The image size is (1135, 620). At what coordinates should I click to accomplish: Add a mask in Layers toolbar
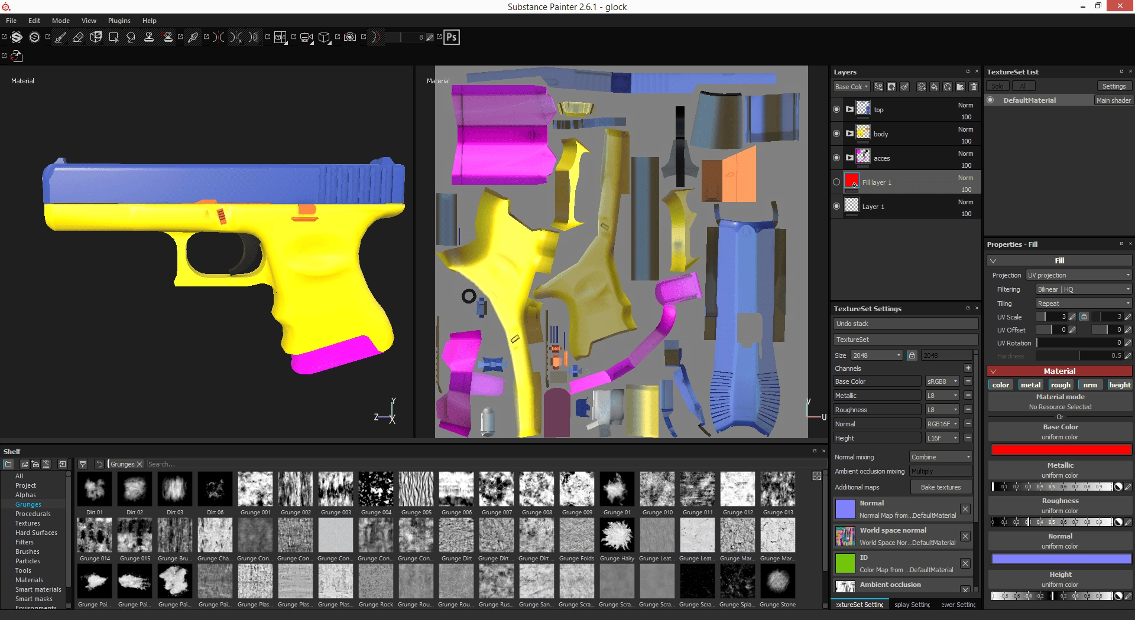click(x=891, y=87)
